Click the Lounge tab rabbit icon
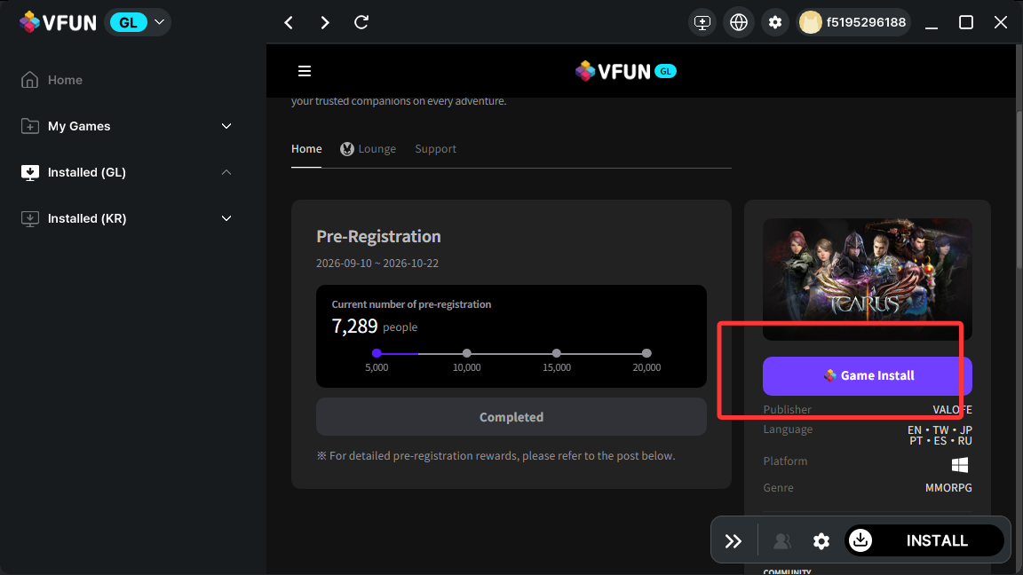This screenshot has height=575, width=1023. tap(347, 149)
